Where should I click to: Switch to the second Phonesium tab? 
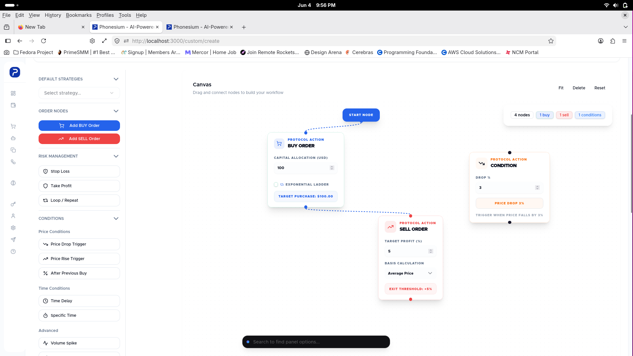(199, 27)
